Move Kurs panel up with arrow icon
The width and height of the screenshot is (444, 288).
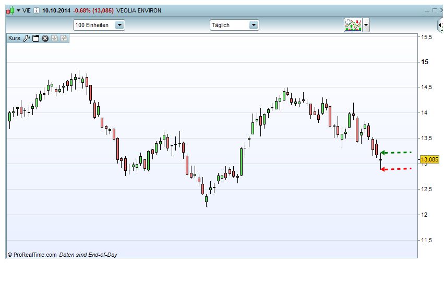[64, 38]
